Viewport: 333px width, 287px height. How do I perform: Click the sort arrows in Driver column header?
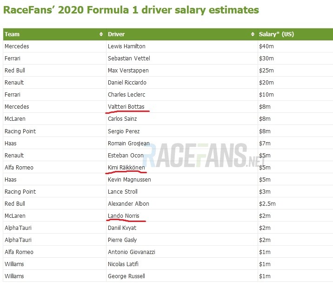click(253, 34)
